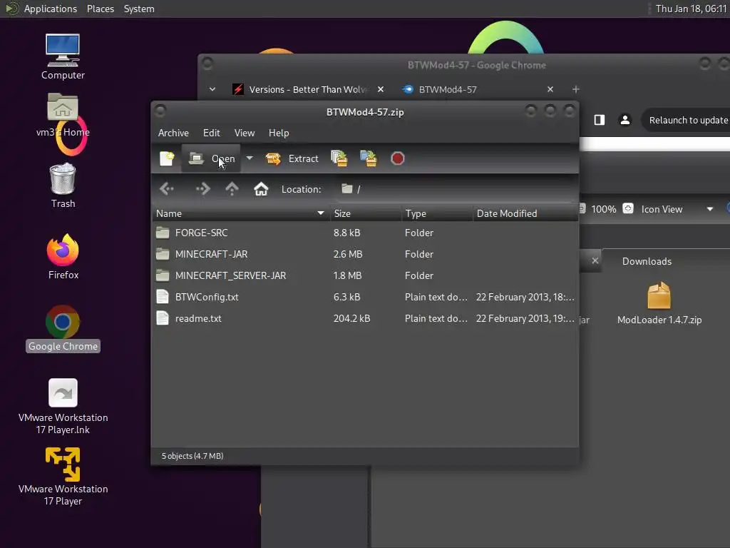
Task: Open the Trash desktop icon
Action: (x=63, y=185)
